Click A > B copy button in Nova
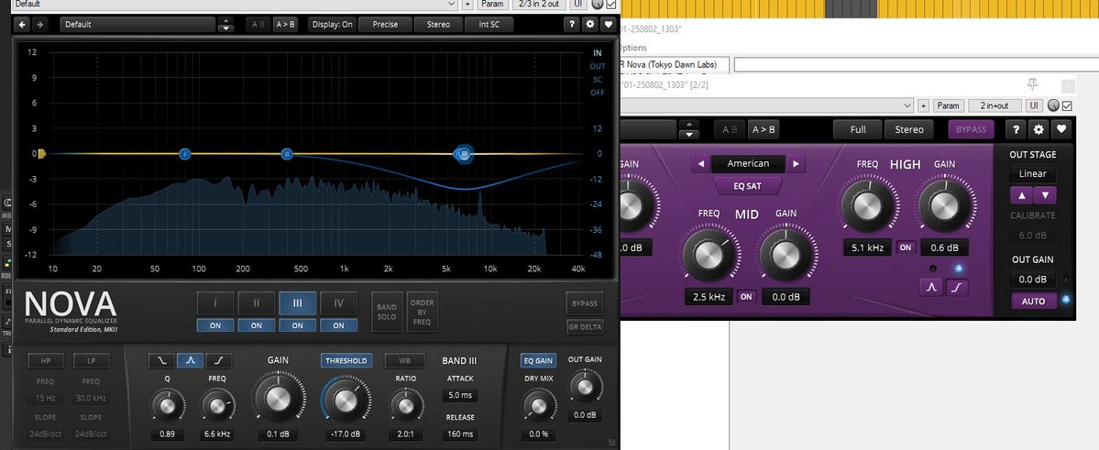The width and height of the screenshot is (1099, 450). tap(285, 25)
